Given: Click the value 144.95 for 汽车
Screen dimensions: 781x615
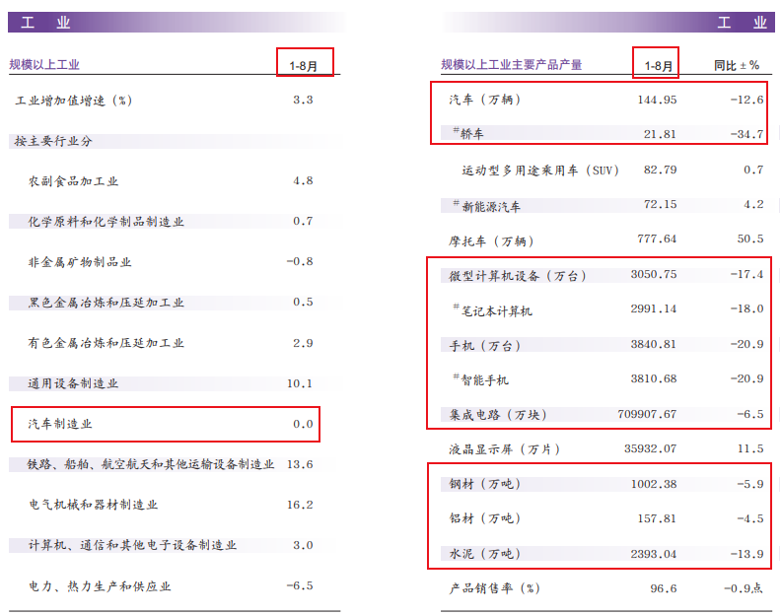Looking at the screenshot, I should click(x=657, y=100).
